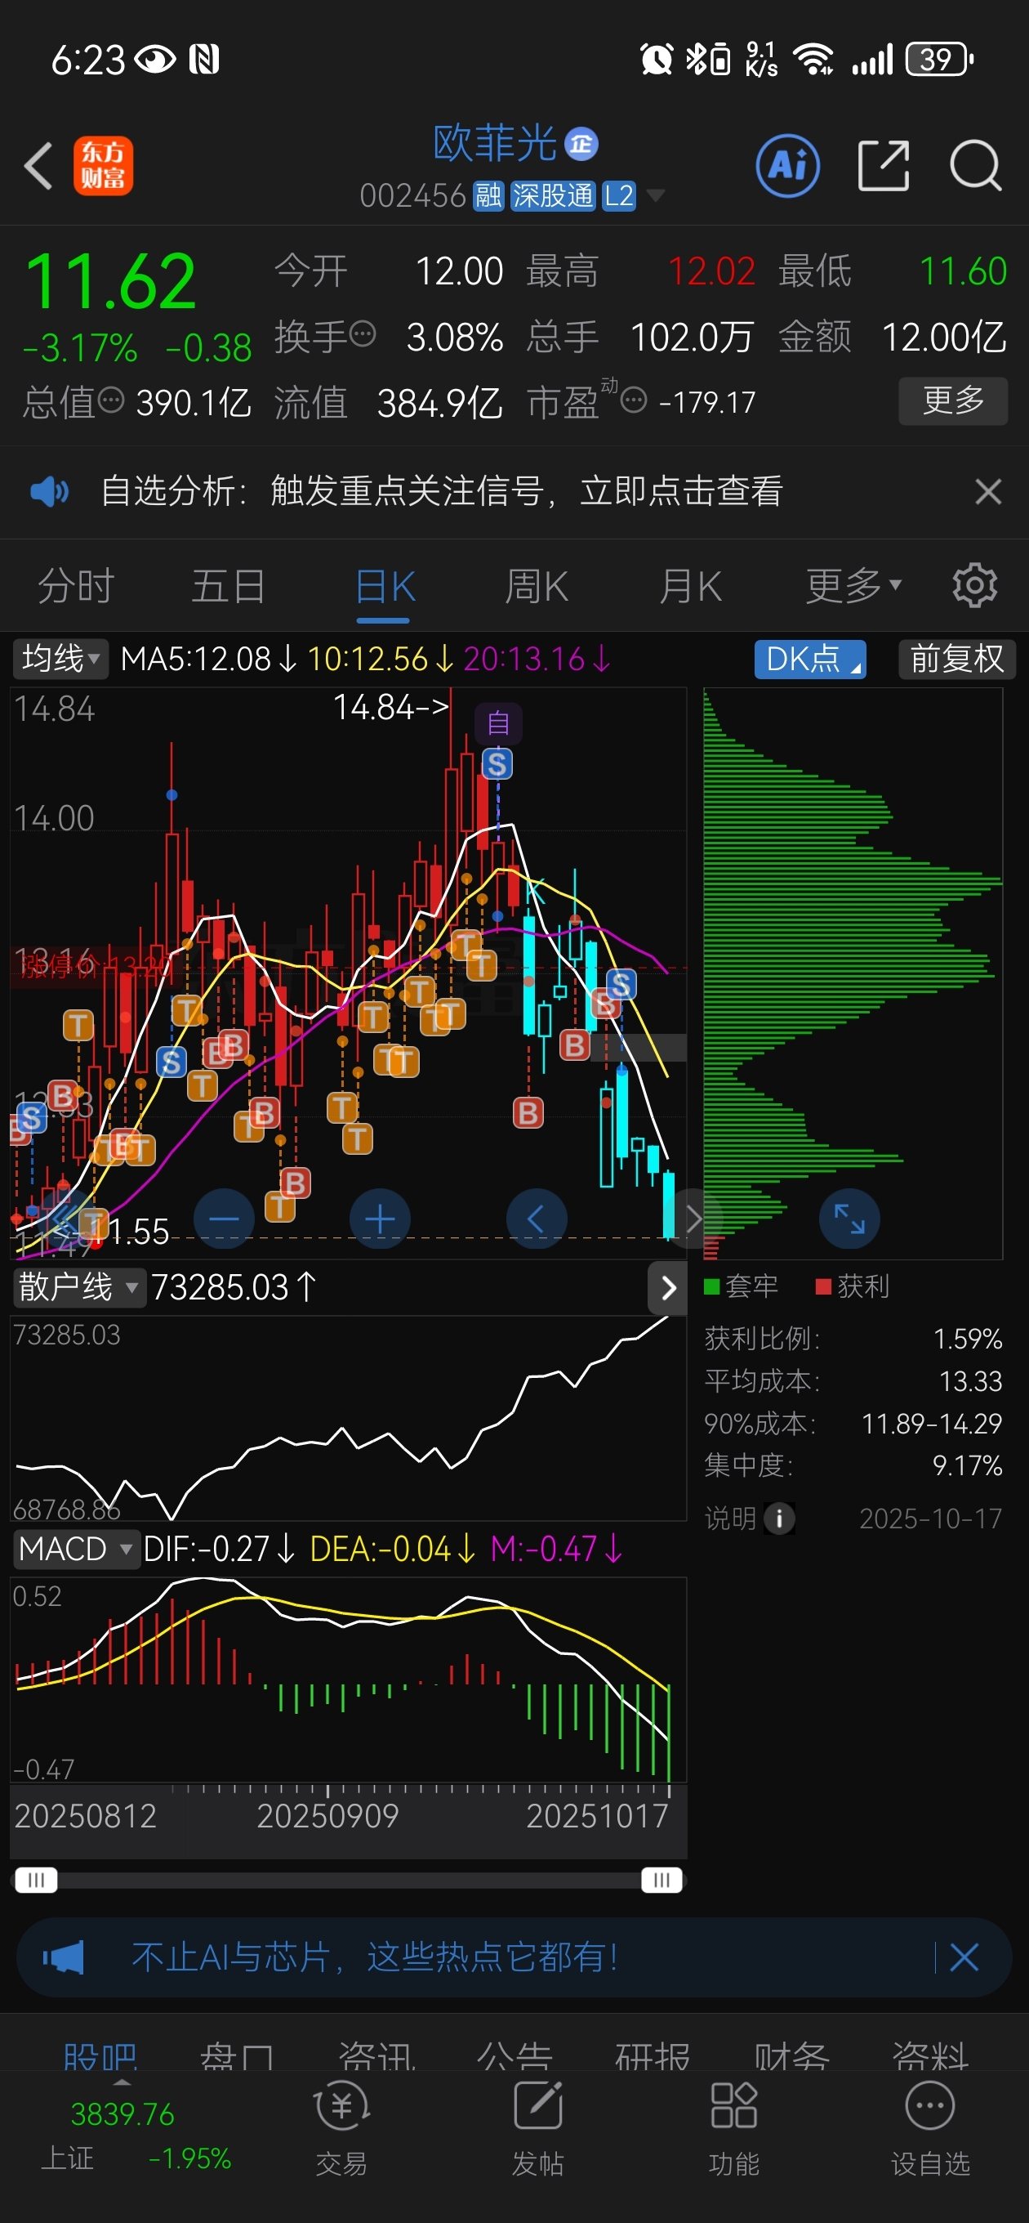Open the MACD indicator dropdown

tap(76, 1548)
